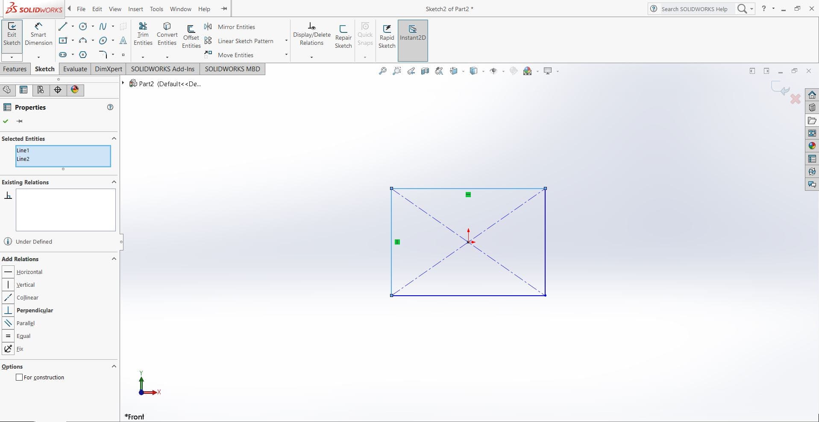Click the Smart Dimension tool
819x422 pixels.
pyautogui.click(x=38, y=34)
